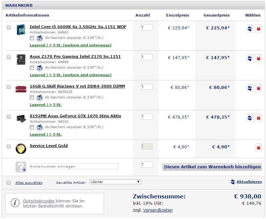Screen dimensions: 266x219
Task: Click the Alles auswählen link
Action: [x=29, y=182]
